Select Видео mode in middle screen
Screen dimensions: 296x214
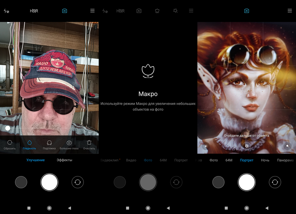131,160
